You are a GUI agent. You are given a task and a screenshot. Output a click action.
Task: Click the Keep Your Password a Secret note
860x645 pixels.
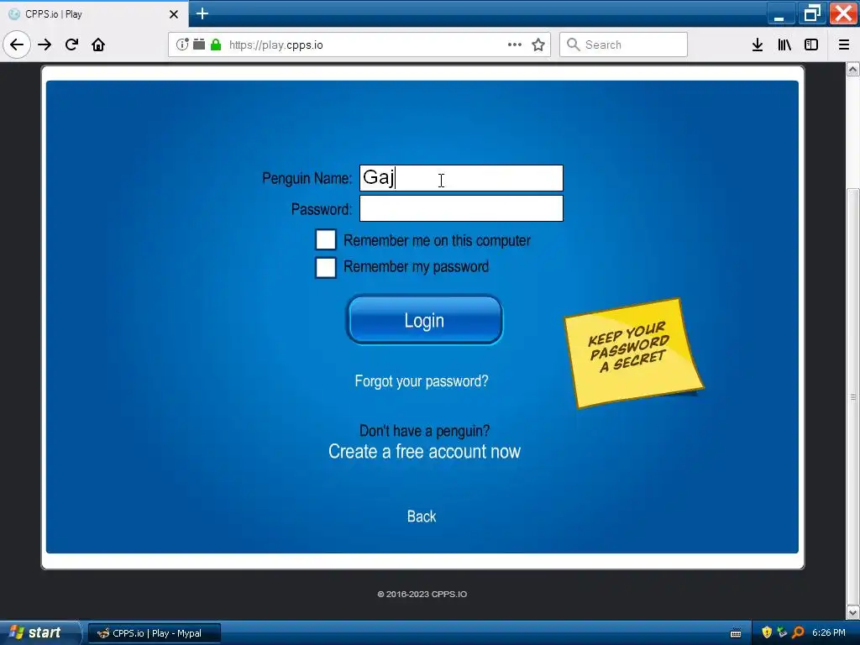point(634,354)
